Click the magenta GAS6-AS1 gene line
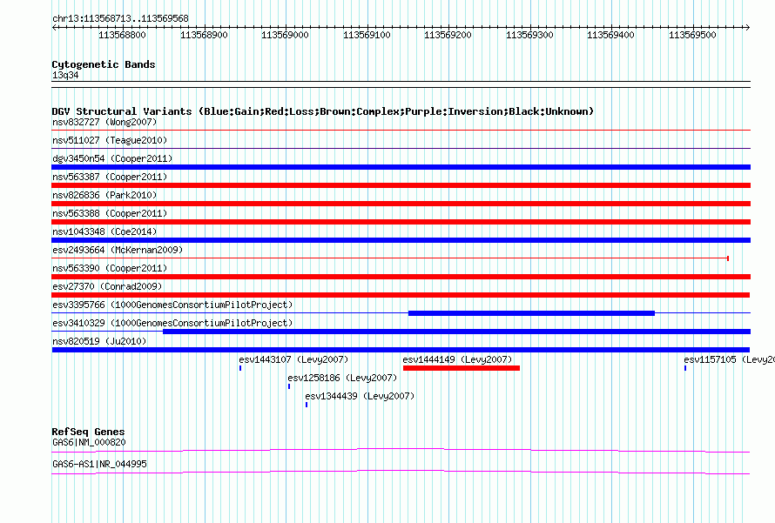This screenshot has height=523, width=775. coord(401,472)
